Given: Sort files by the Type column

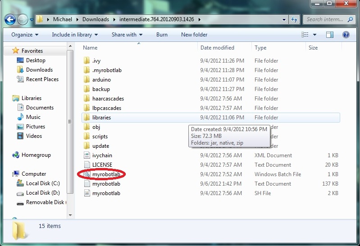Looking at the screenshot, I should coord(260,48).
